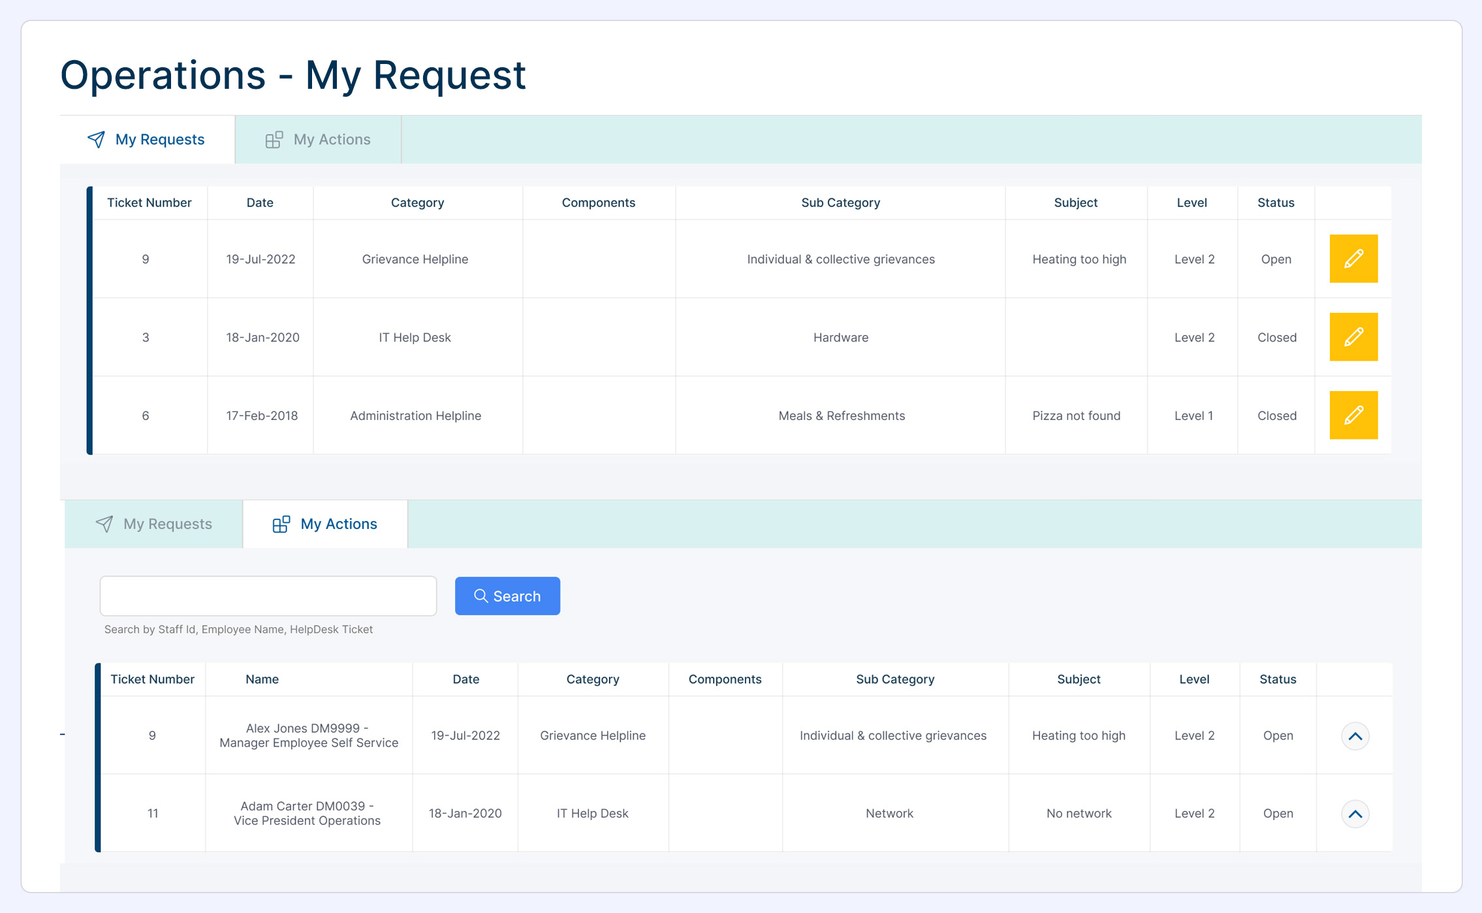Select upper My Requests tab

[148, 140]
